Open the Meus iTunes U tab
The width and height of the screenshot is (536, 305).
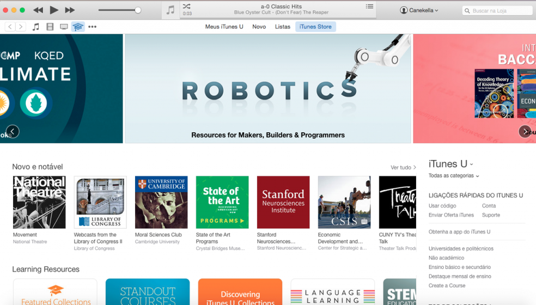(x=224, y=27)
